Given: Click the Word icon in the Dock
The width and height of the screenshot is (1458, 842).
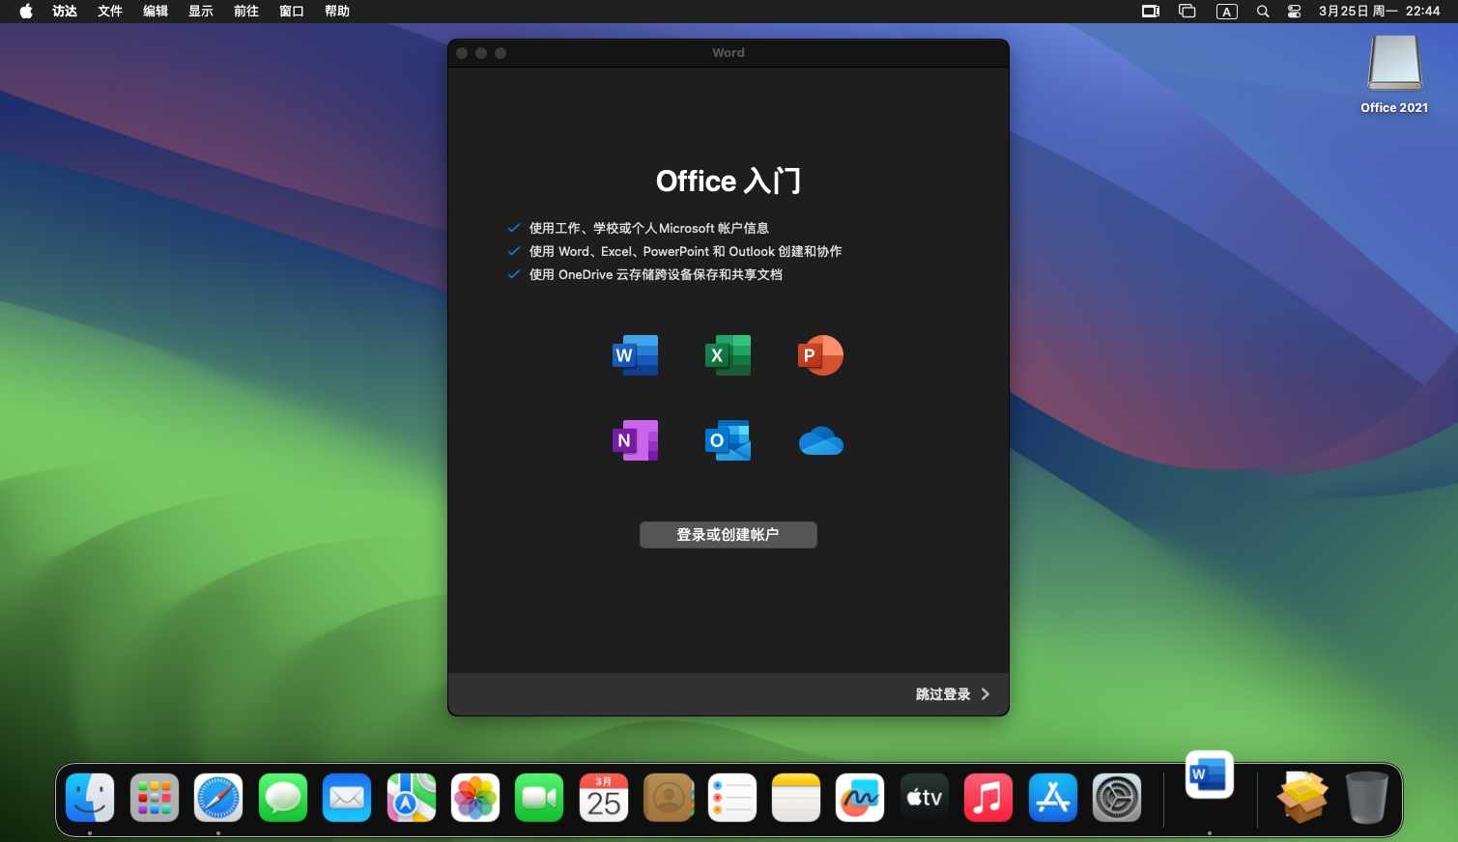Looking at the screenshot, I should 1210,775.
